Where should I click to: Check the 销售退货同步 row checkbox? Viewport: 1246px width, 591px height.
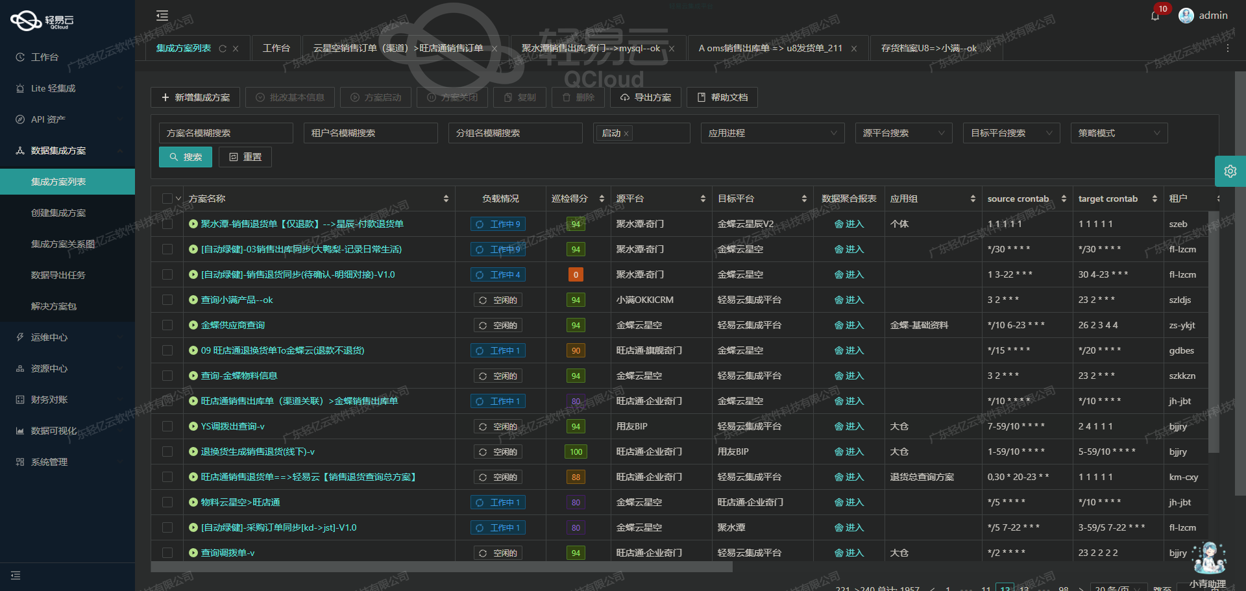pos(167,274)
